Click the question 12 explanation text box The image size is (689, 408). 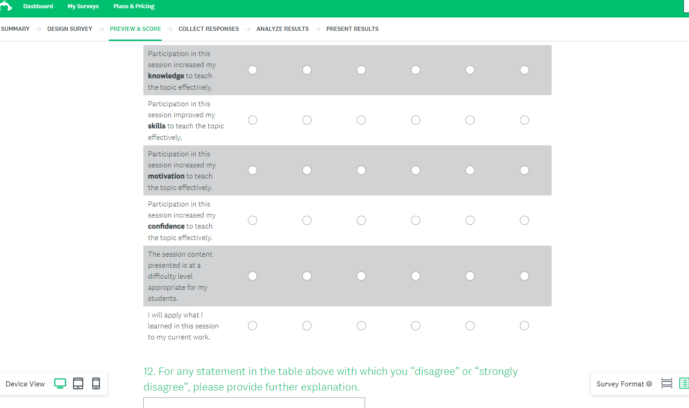(x=254, y=403)
